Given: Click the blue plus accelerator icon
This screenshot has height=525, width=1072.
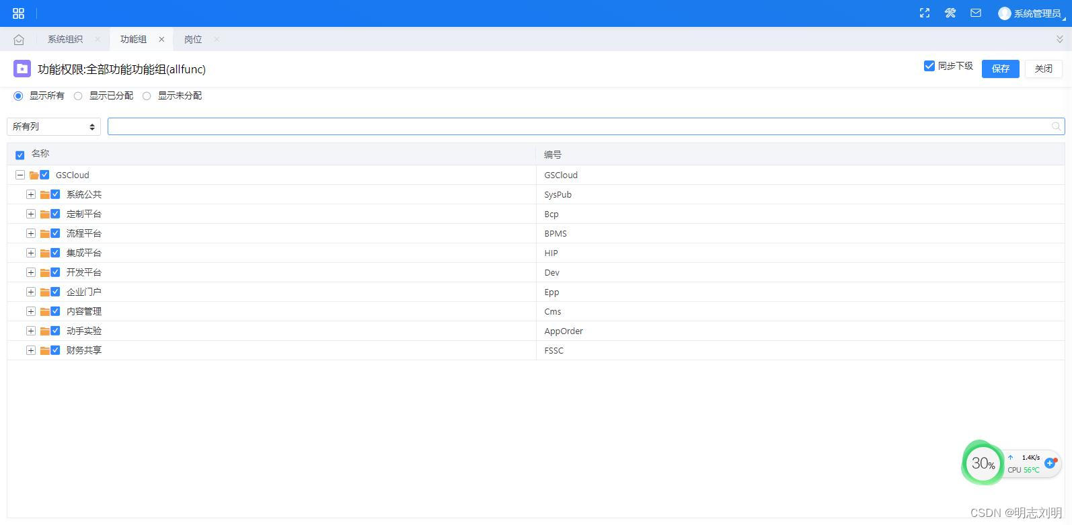Looking at the screenshot, I should [x=1050, y=463].
